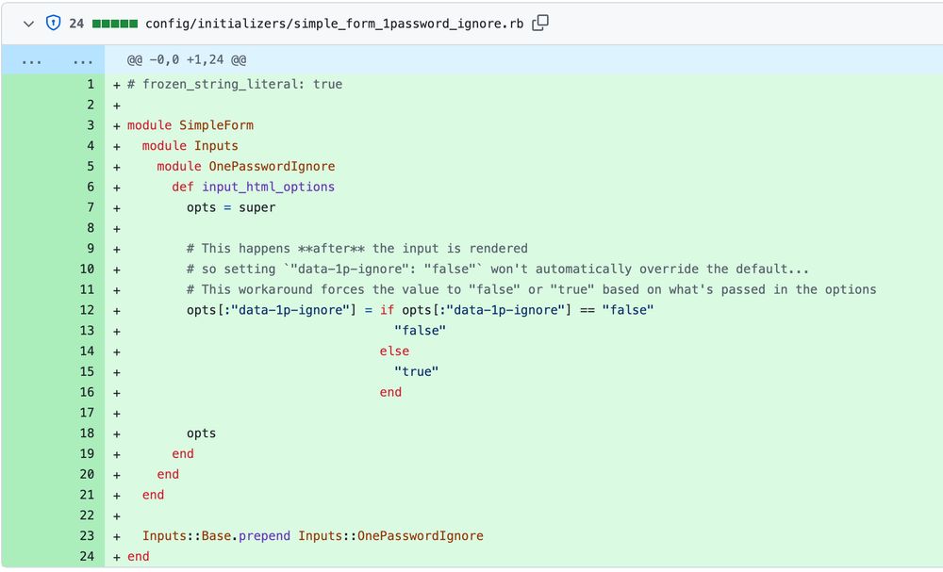This screenshot has width=943, height=572.
Task: Click the green diffstat blocks in header
Action: click(x=115, y=25)
